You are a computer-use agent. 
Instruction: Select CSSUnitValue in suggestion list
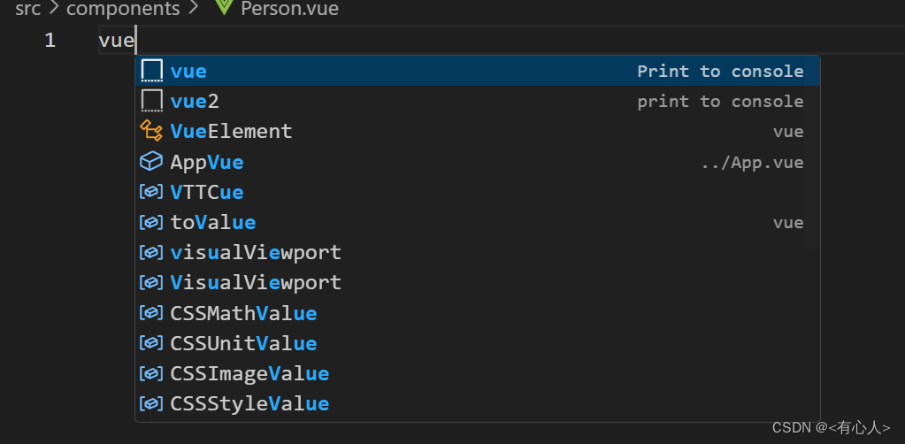478,343
